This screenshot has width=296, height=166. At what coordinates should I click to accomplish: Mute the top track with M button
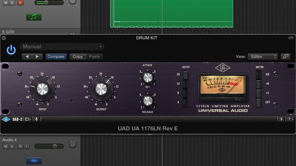coord(6,3)
